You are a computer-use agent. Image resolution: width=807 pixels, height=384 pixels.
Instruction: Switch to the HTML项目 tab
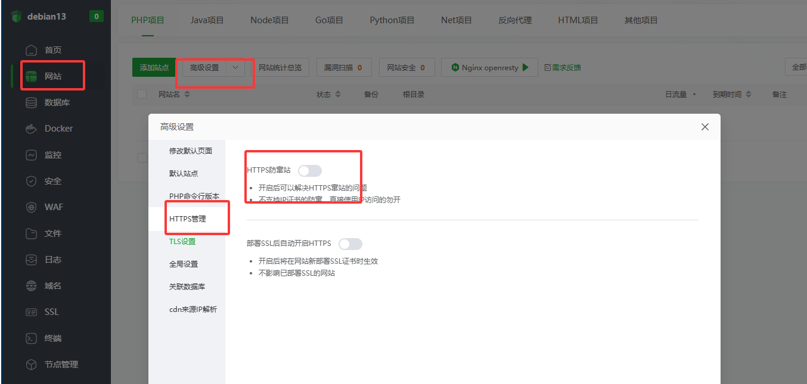click(578, 20)
